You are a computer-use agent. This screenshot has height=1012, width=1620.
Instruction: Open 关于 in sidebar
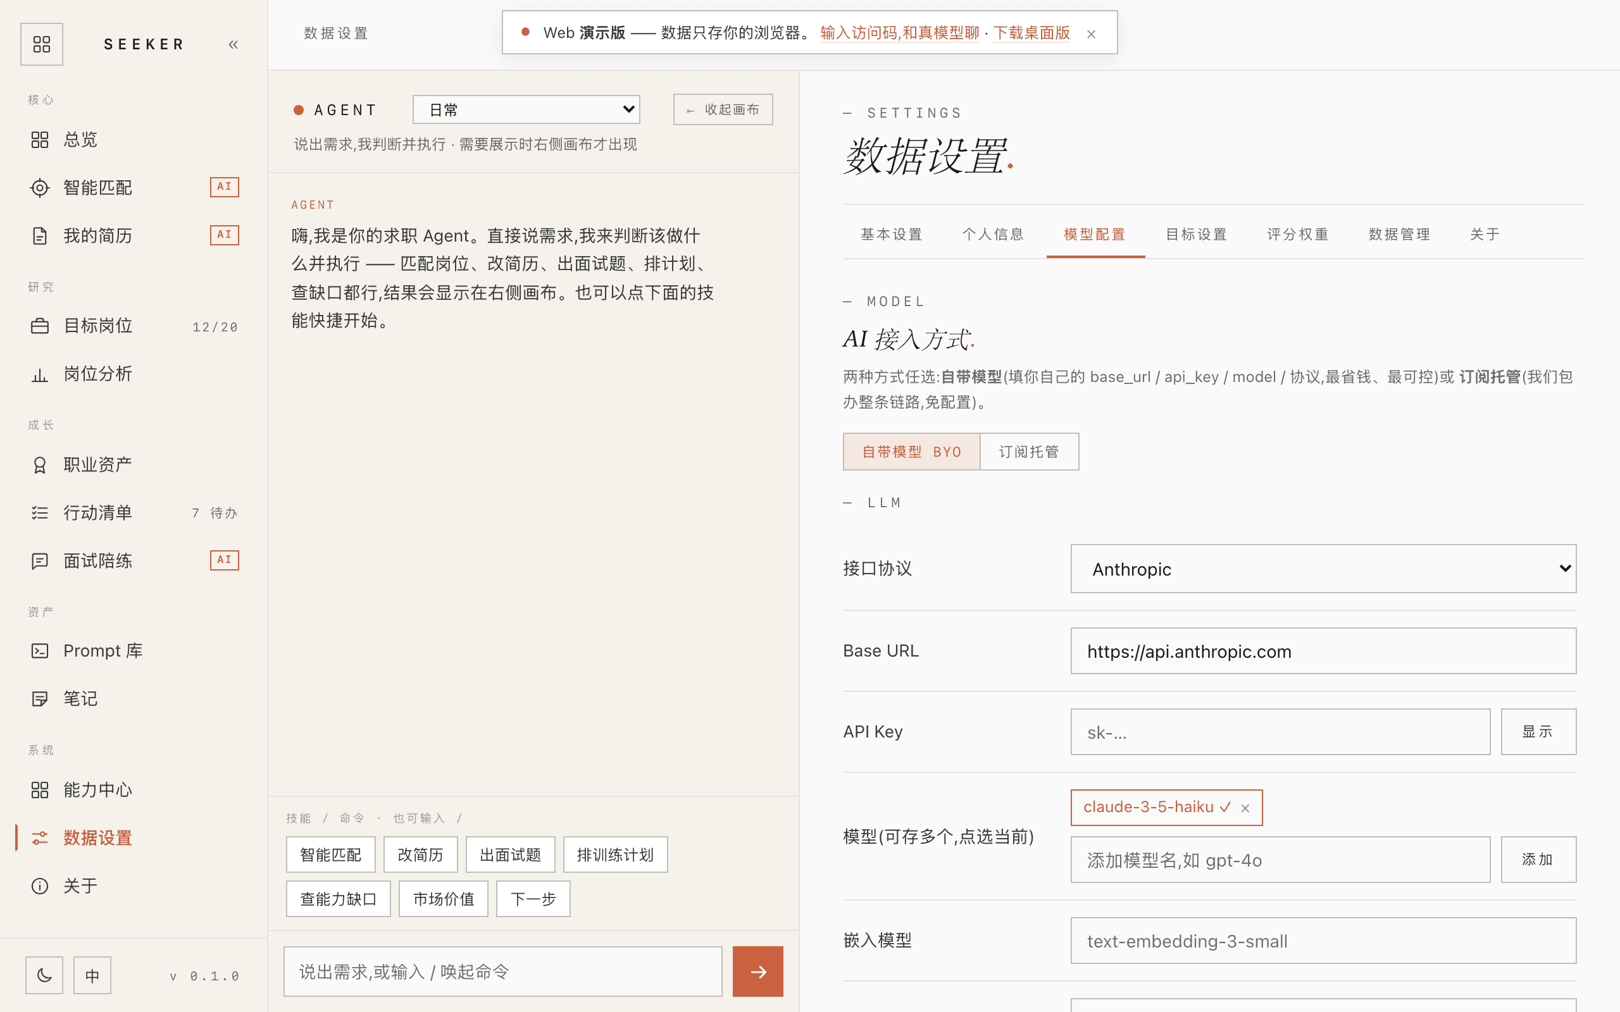(134, 886)
